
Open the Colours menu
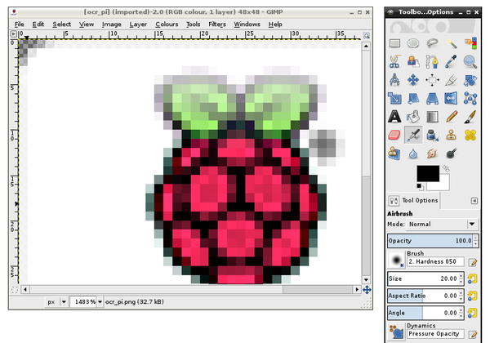point(167,24)
